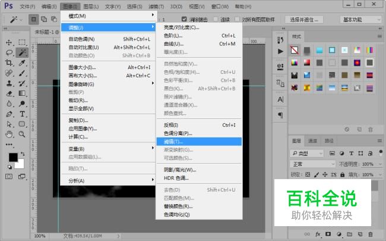Add layer style via fx icon
The width and height of the screenshot is (386, 241).
point(318,234)
